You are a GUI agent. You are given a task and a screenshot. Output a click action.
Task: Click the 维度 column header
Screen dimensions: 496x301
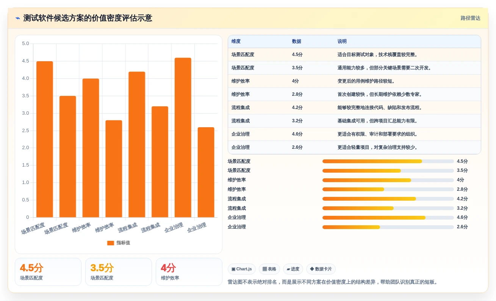click(x=236, y=42)
